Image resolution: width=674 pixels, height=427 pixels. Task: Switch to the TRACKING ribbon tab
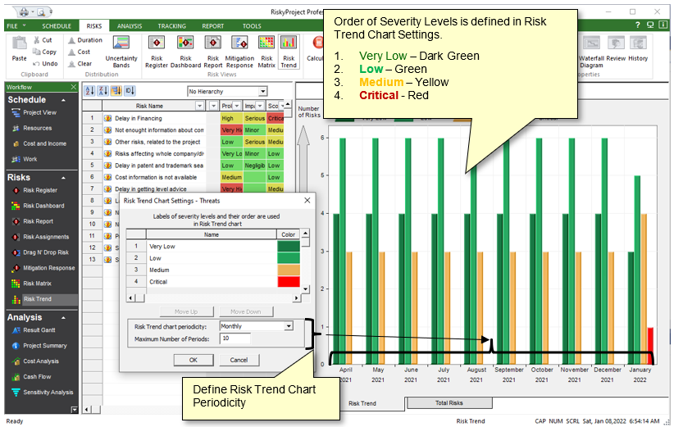(x=172, y=25)
